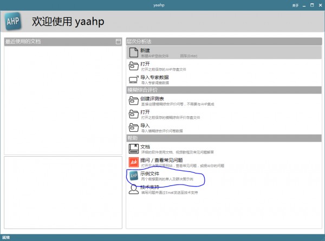The width and height of the screenshot is (325, 241).
Task: Open 打开 under 层次分析法
Action: point(224,66)
